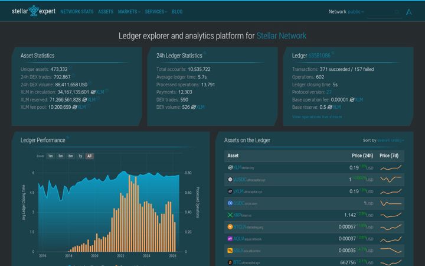Click the BTC ultracapital asset icon
425x266 pixels.
pos(230,262)
